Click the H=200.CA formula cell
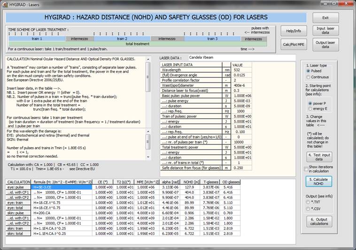Viewport: 356px width, 250px height. tap(62, 213)
